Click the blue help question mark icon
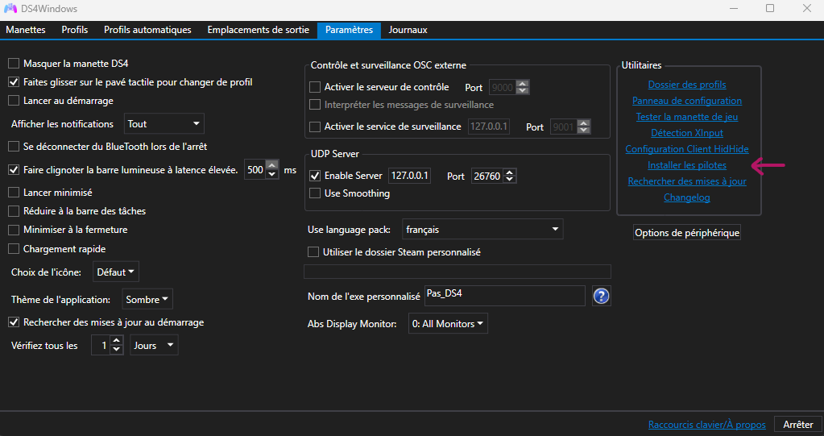 click(601, 296)
